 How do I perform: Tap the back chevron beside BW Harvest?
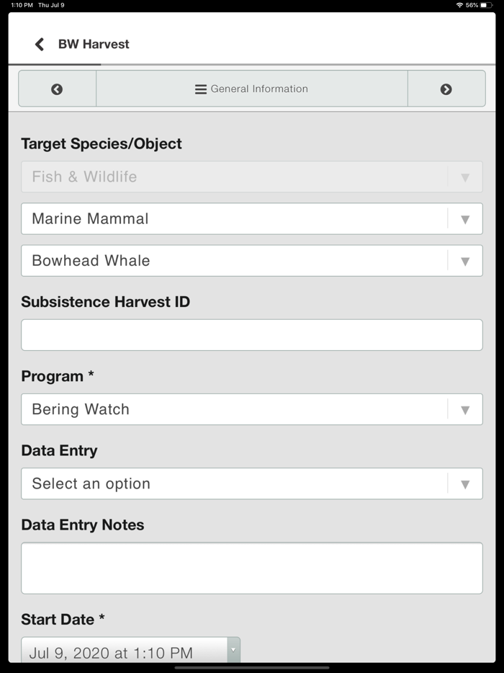(x=39, y=44)
